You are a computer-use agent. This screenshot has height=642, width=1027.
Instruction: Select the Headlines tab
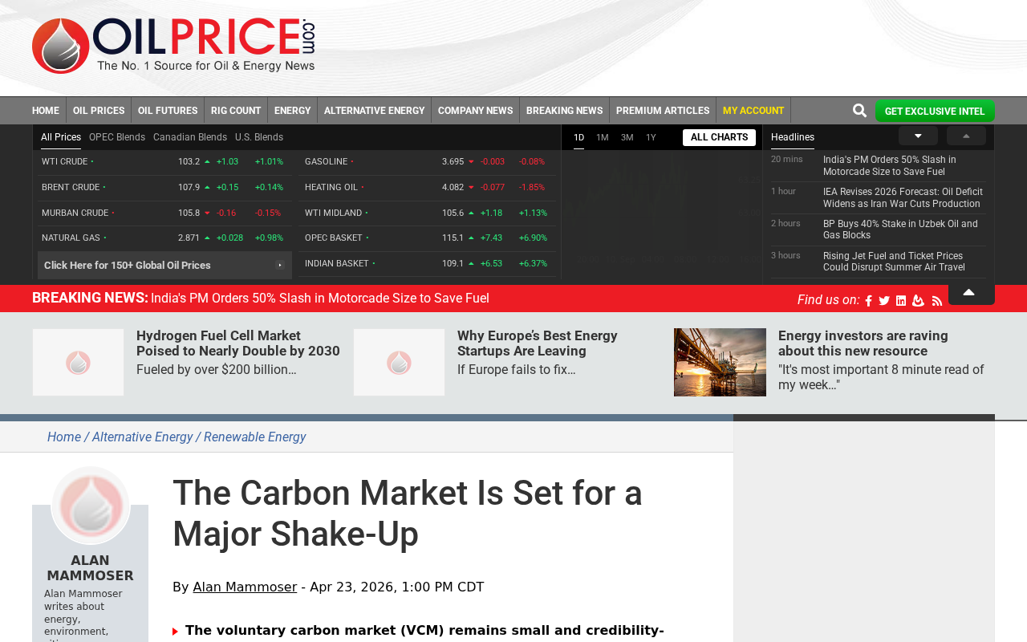[x=793, y=137]
